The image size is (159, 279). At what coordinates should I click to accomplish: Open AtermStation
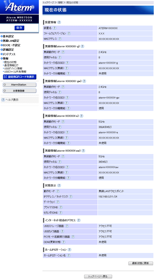click(x=19, y=85)
